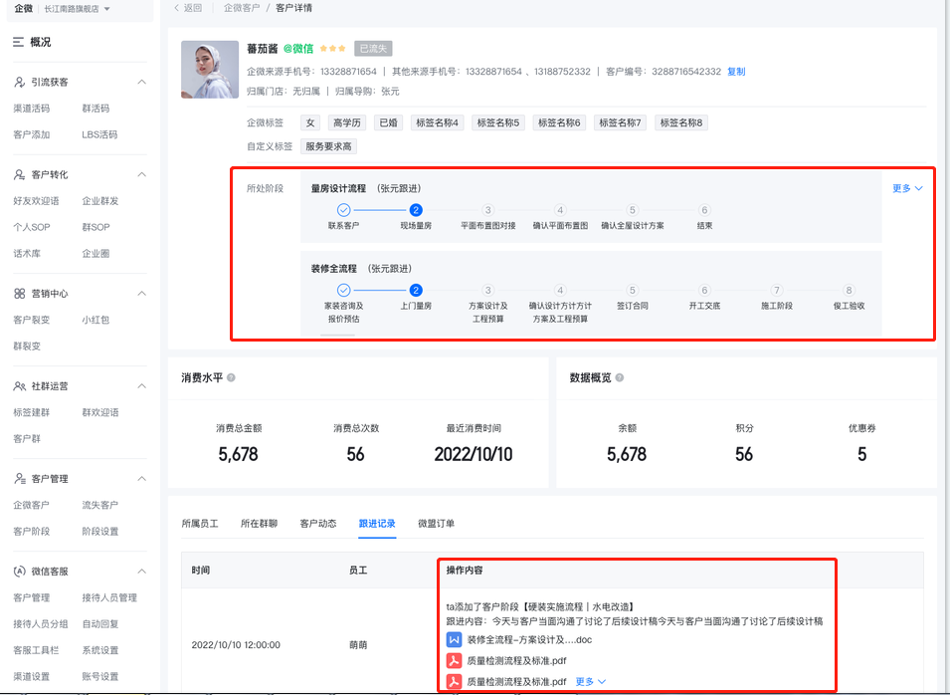Collapse the 微信客服 menu group
Image resolution: width=950 pixels, height=695 pixels.
(142, 572)
